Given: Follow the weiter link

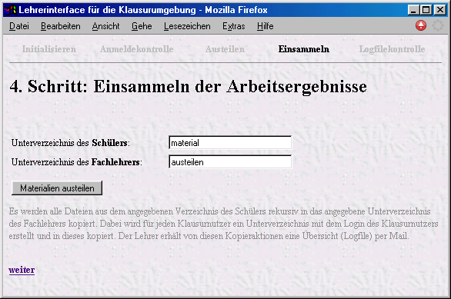Looking at the screenshot, I should tap(22, 270).
